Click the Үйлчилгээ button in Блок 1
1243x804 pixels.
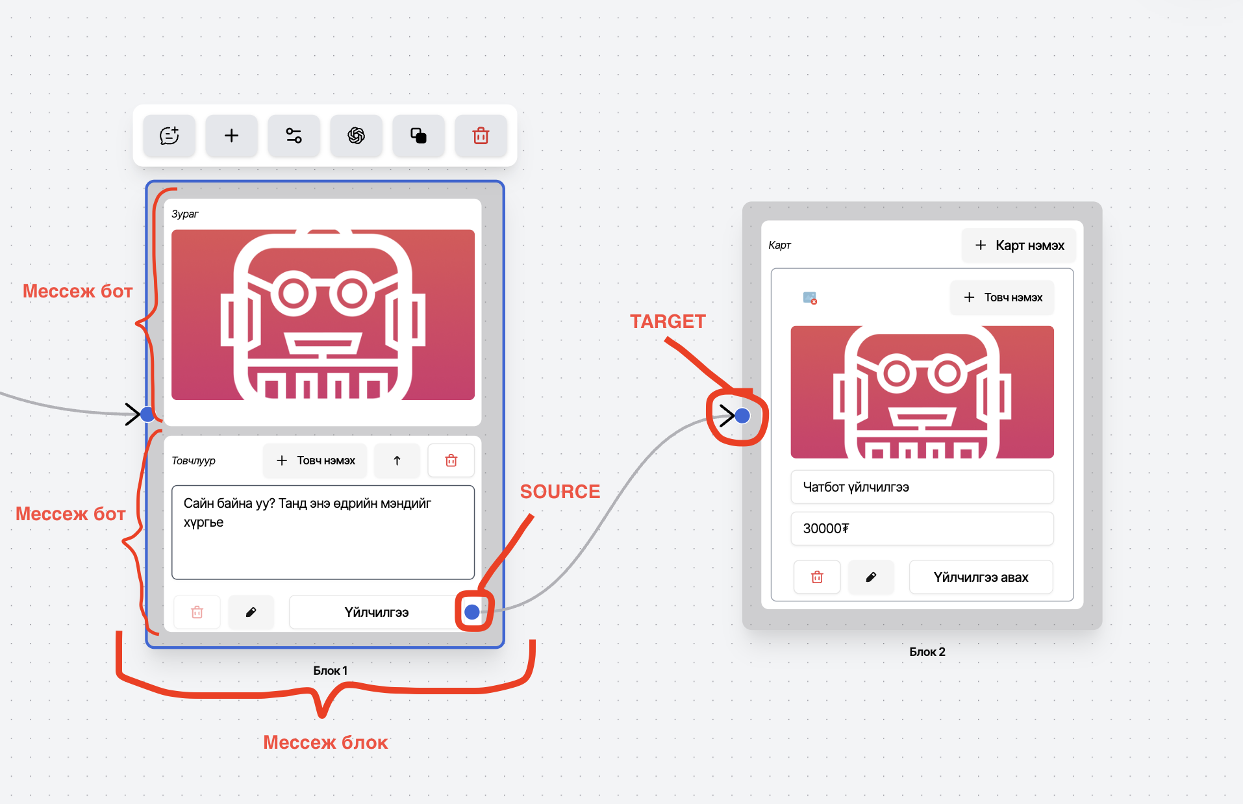click(x=375, y=612)
